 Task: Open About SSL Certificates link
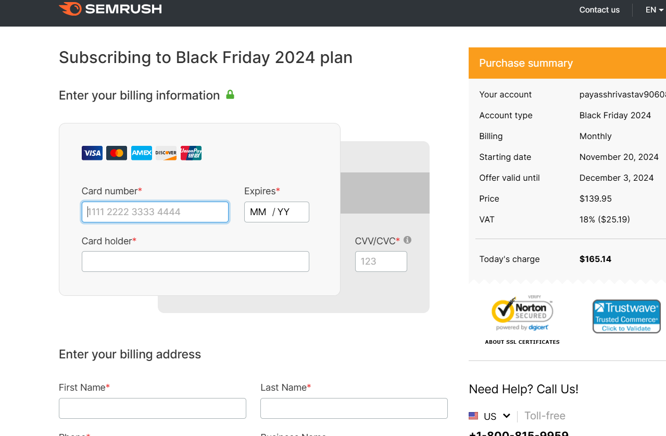522,342
